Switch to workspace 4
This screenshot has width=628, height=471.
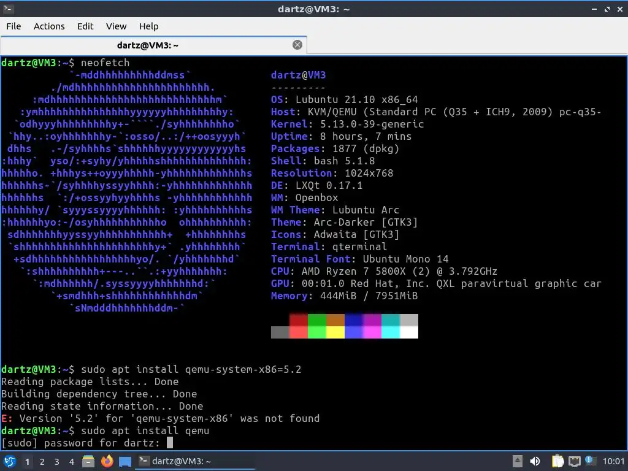[72, 462]
